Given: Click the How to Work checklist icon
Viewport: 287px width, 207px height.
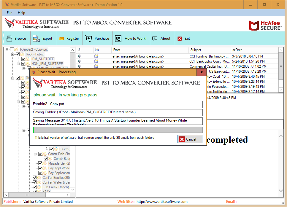Looking at the screenshot, I should (118, 38).
